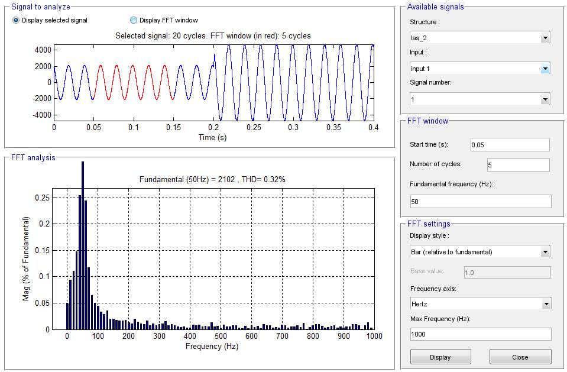
Task: Click the Start time input field
Action: pyautogui.click(x=510, y=145)
